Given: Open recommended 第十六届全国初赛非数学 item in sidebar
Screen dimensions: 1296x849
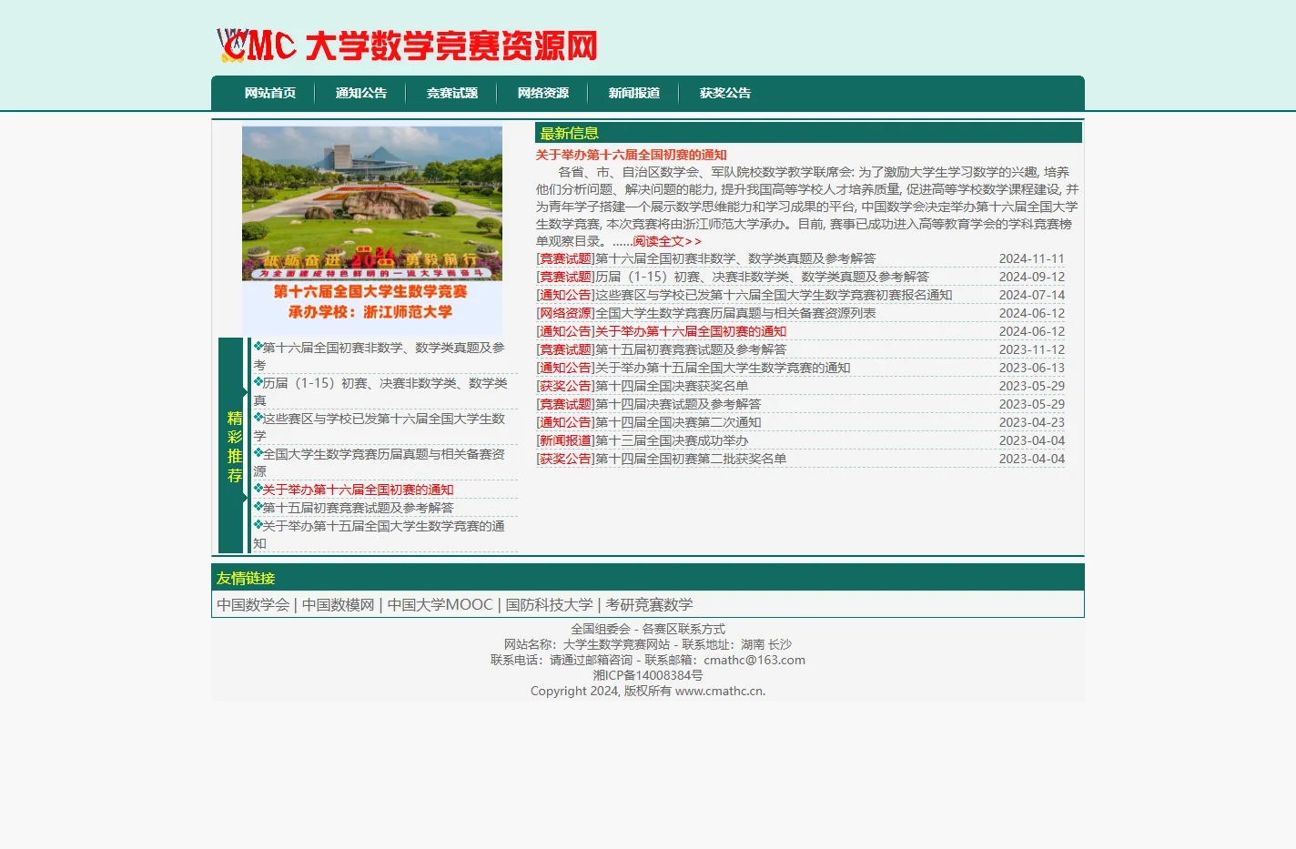Looking at the screenshot, I should click(x=380, y=356).
